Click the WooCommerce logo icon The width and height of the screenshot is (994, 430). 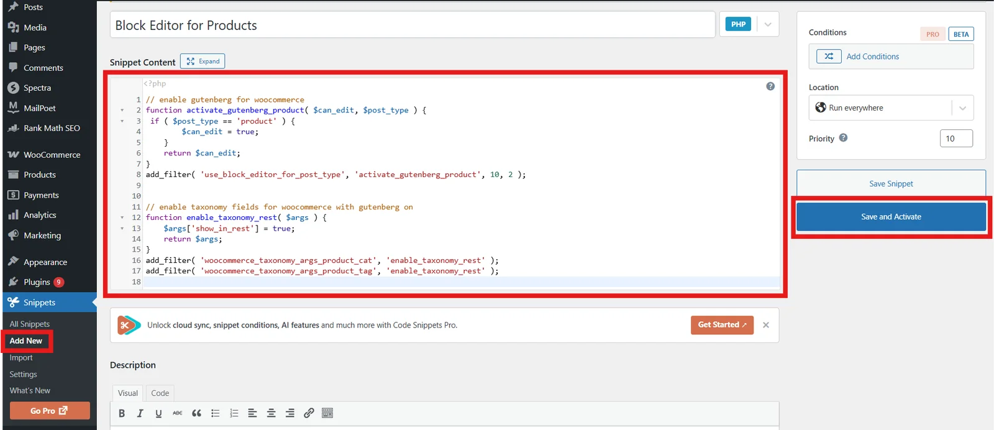(13, 155)
